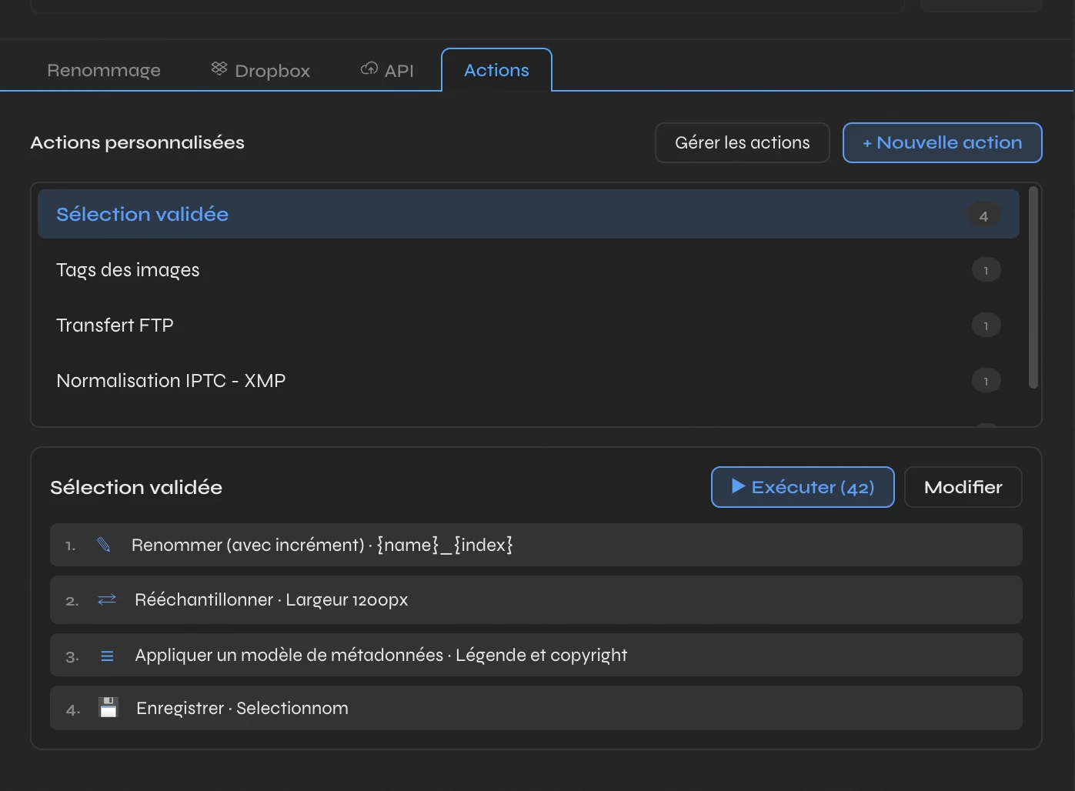Select step Appliquer un modèle de métadonnées

click(536, 655)
